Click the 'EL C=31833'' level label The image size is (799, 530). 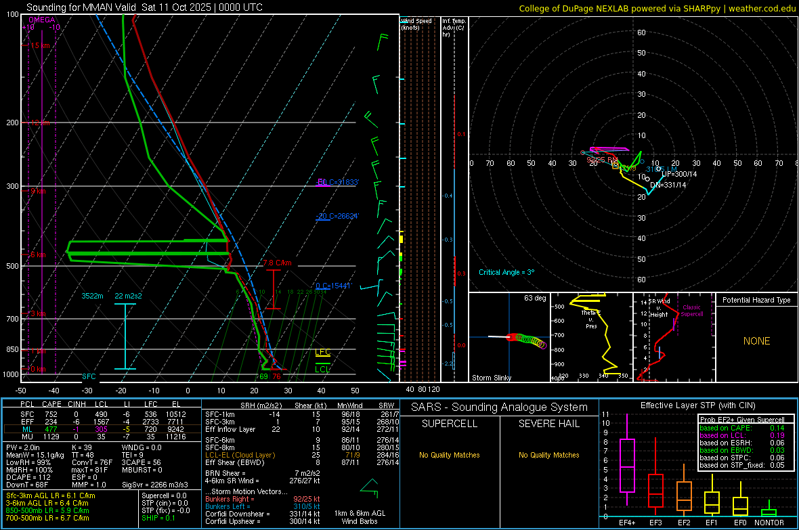pyautogui.click(x=338, y=183)
